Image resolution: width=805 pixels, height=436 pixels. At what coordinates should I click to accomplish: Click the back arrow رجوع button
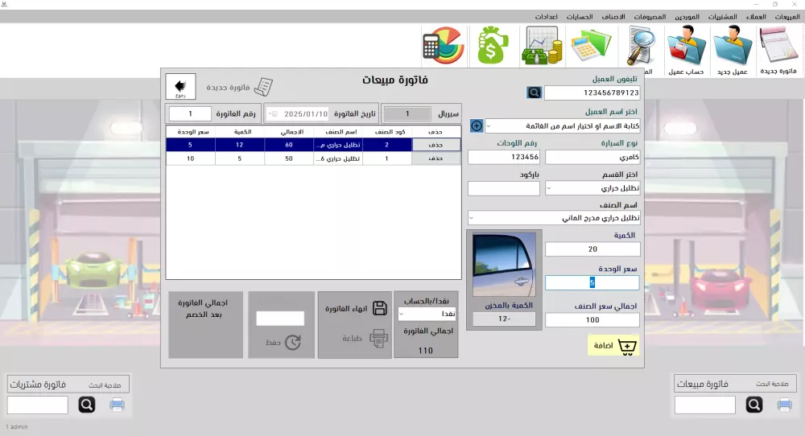pyautogui.click(x=180, y=86)
